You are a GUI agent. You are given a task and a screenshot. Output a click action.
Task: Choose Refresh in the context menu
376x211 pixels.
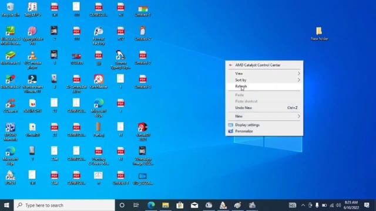point(264,86)
